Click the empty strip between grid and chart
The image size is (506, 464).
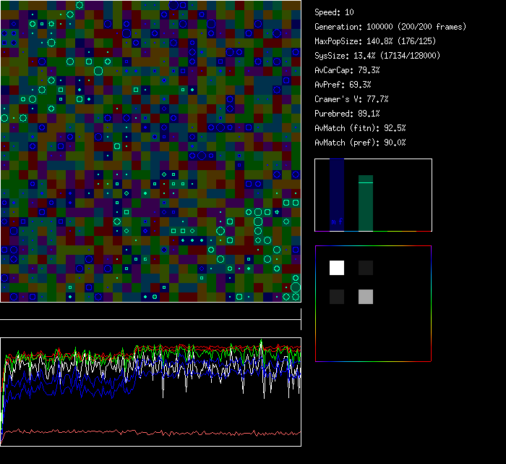pyautogui.click(x=150, y=312)
